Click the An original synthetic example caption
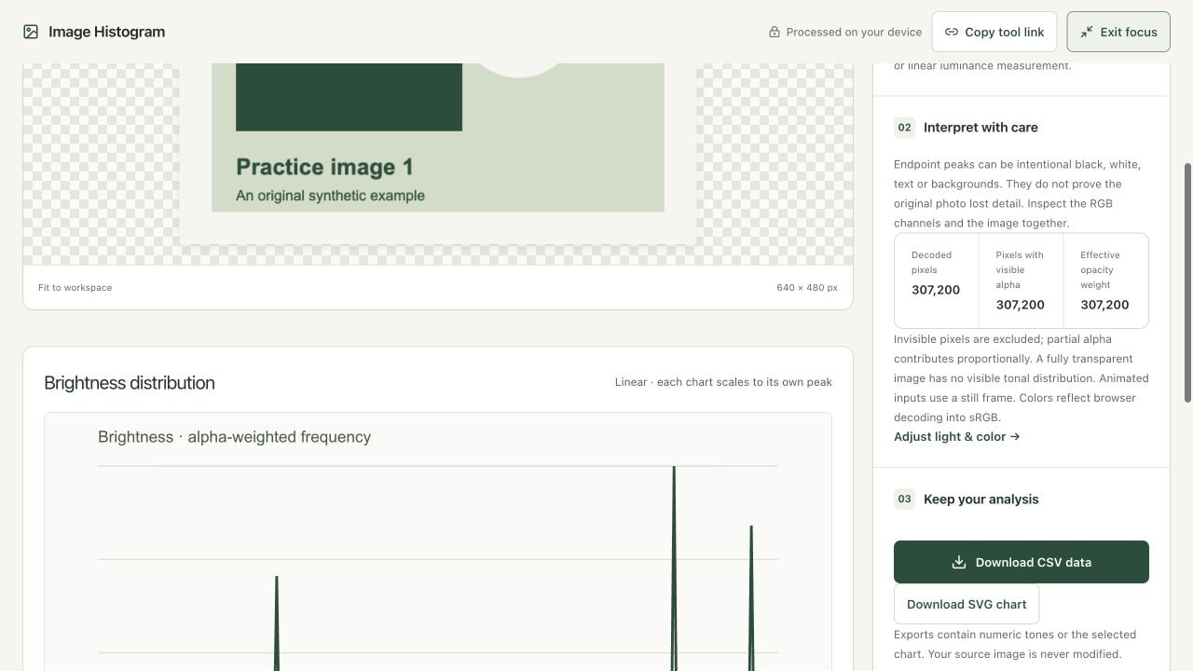This screenshot has height=671, width=1193. tap(330, 196)
